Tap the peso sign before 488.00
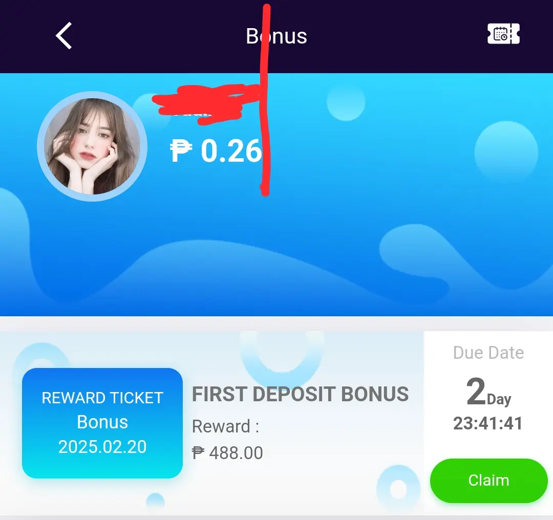The image size is (553, 520). click(x=198, y=452)
